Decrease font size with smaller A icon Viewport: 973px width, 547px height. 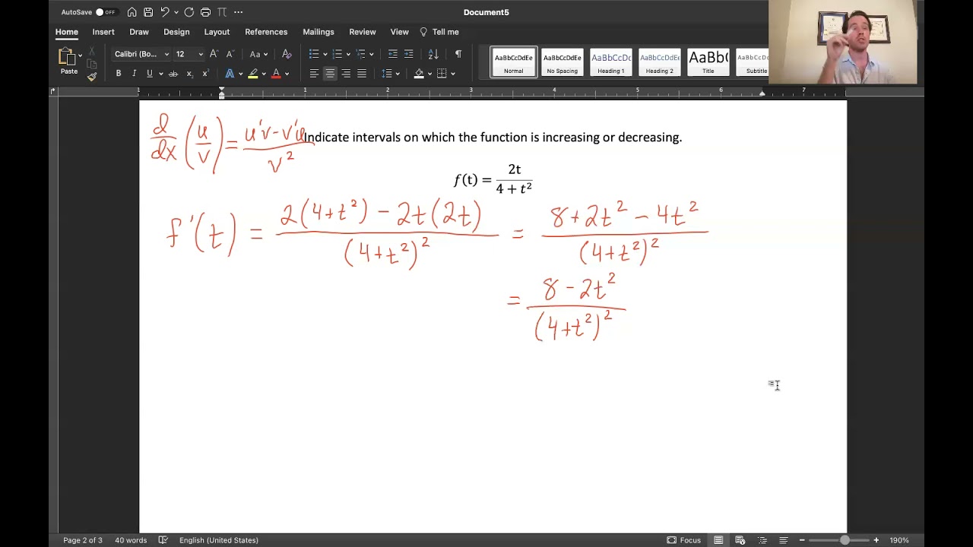click(230, 54)
